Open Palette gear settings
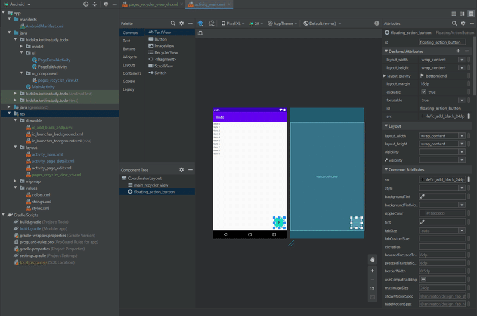 tap(182, 23)
